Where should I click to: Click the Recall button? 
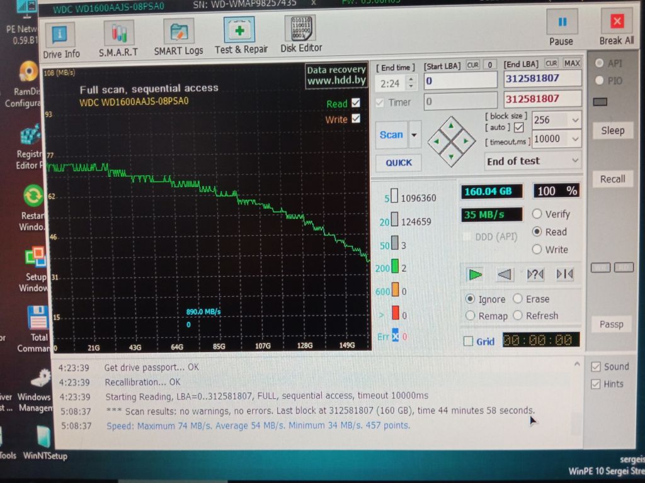pyautogui.click(x=612, y=179)
